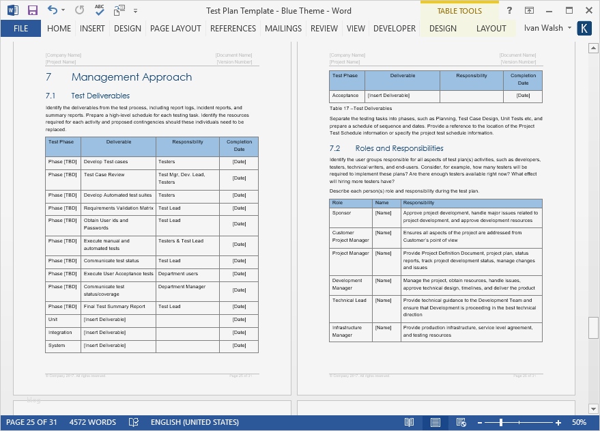Click the zoom in plus button

pyautogui.click(x=560, y=422)
